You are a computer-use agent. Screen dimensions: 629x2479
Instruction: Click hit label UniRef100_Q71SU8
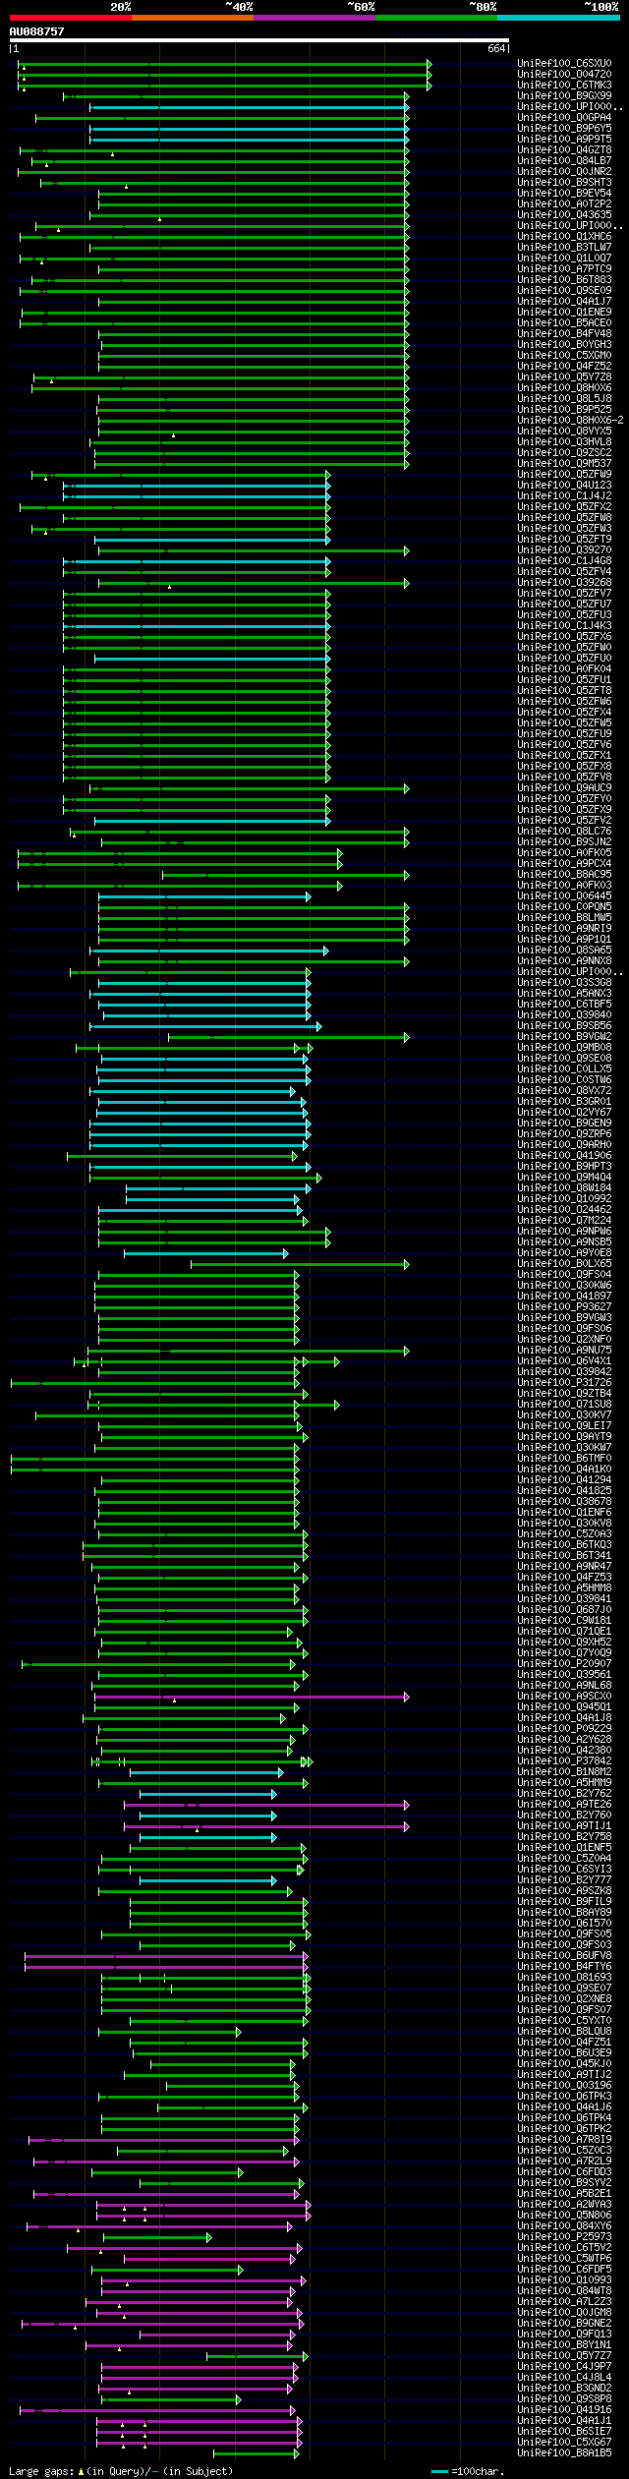point(564,1405)
